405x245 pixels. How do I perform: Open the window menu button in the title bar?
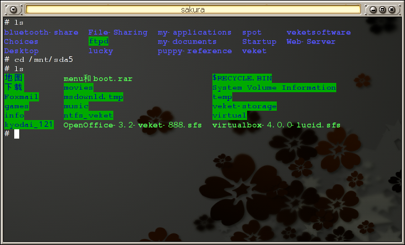tap(13, 10)
